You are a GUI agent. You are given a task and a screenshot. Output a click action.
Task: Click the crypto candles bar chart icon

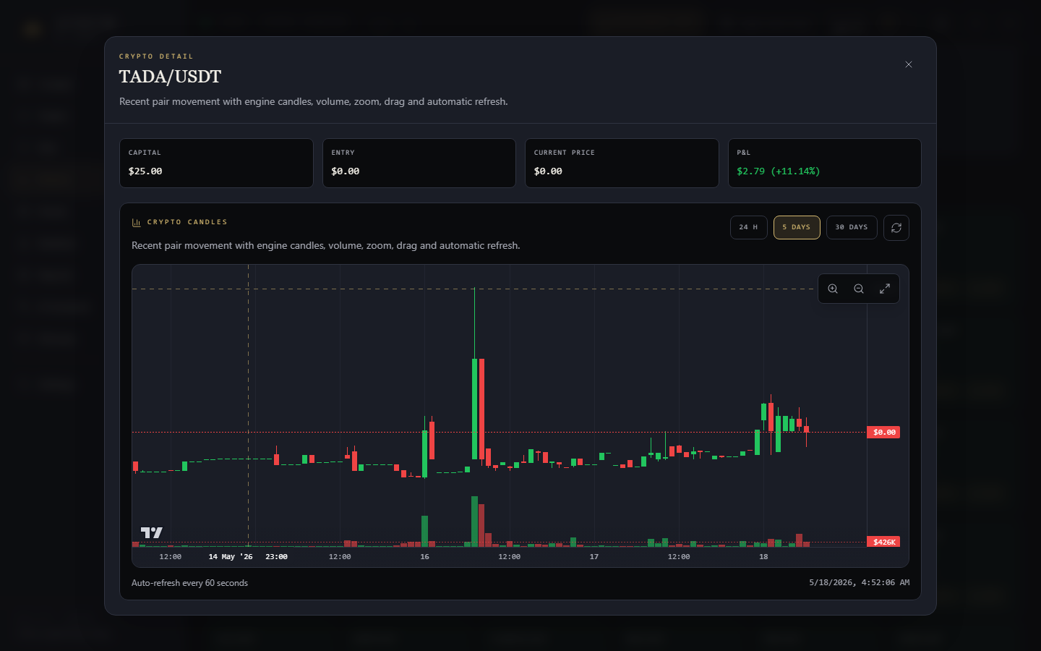pyautogui.click(x=136, y=223)
